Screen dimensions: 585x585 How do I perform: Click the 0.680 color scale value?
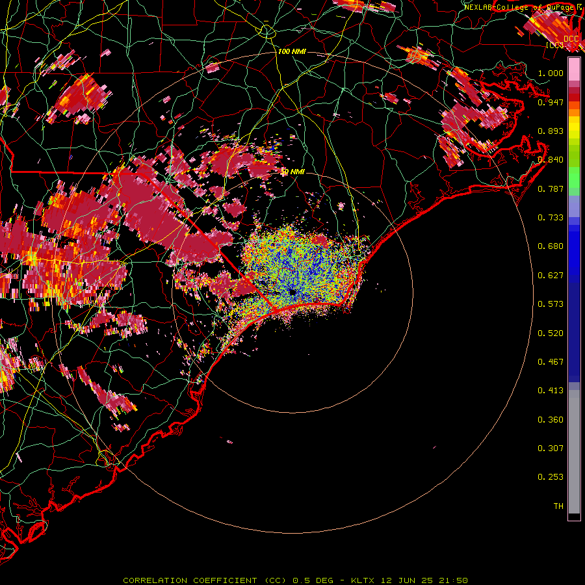(x=551, y=246)
